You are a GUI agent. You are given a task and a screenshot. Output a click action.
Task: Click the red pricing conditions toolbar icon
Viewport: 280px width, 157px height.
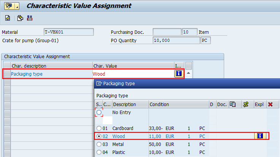coord(30,18)
